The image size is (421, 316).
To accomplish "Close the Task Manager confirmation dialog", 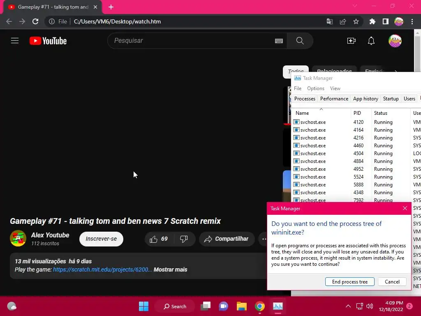I will coord(405,208).
